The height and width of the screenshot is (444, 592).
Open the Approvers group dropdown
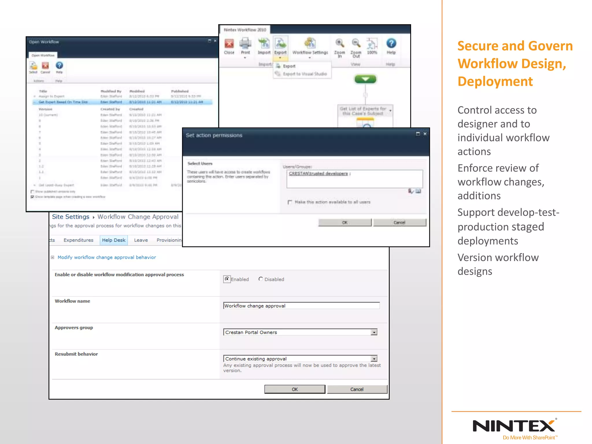click(374, 332)
